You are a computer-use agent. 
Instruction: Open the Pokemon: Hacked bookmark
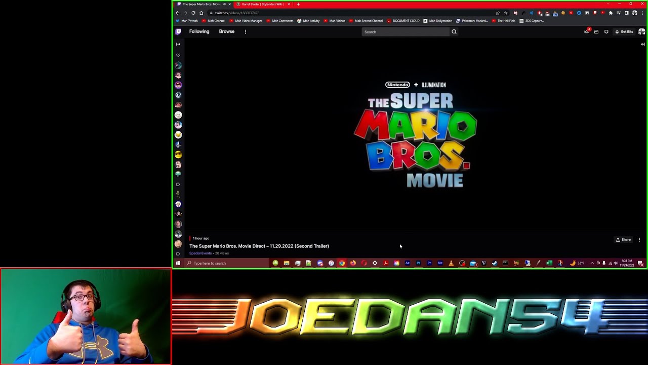[x=472, y=21]
